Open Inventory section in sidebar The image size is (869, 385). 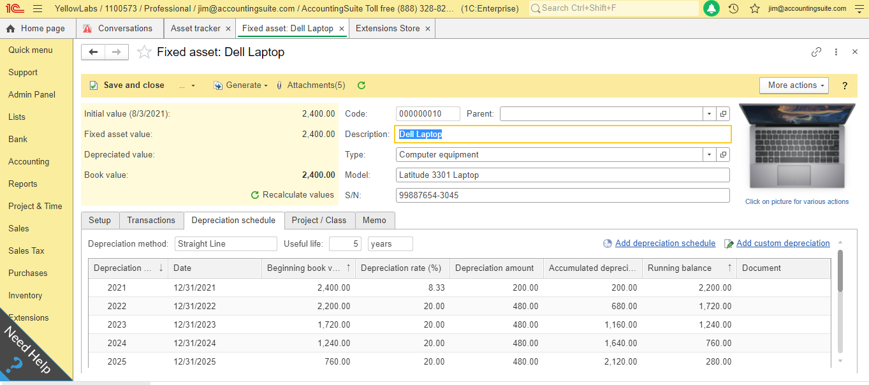coord(26,296)
